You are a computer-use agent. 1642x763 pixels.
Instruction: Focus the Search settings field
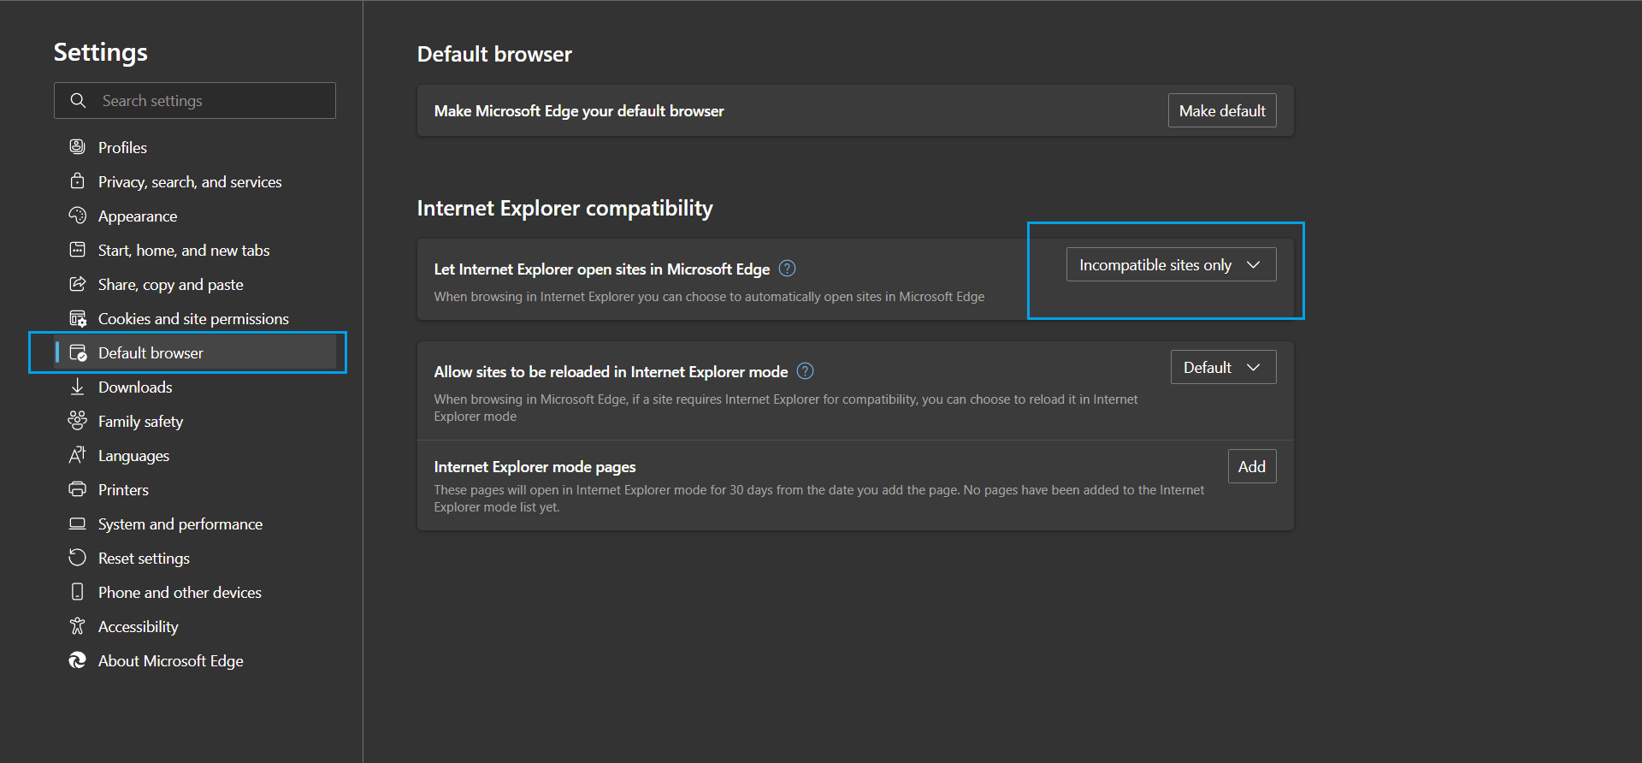(x=195, y=100)
